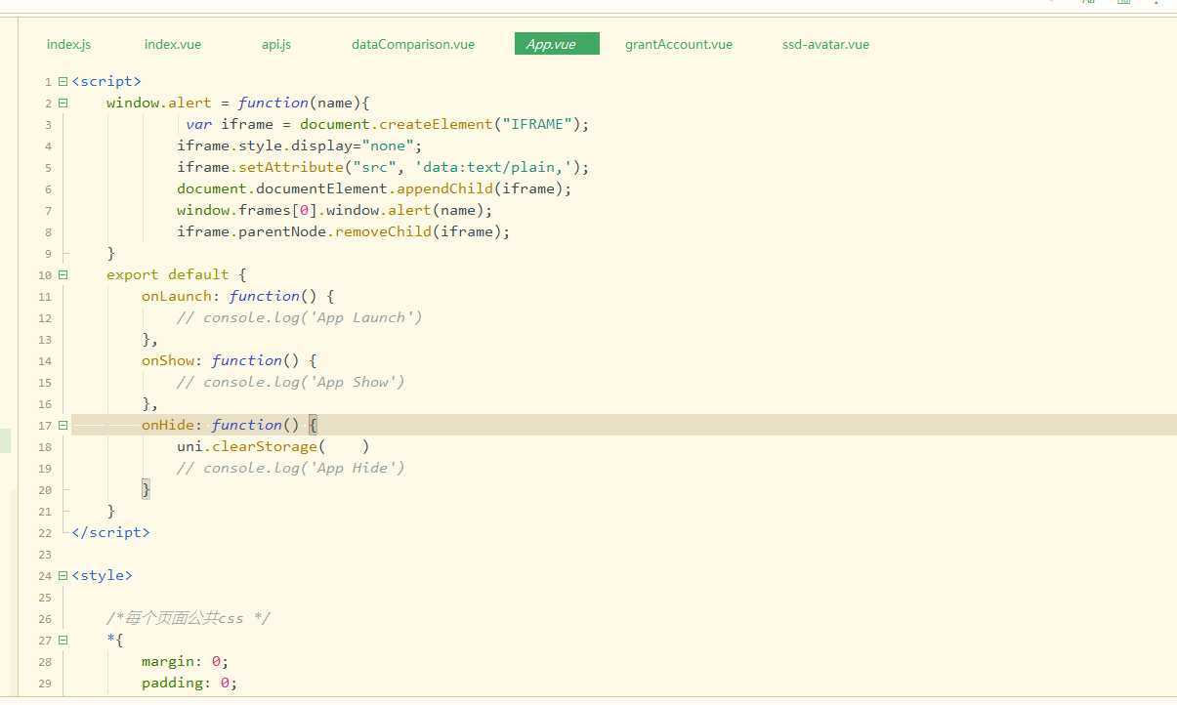This screenshot has width=1177, height=705.
Task: Fold the onHide function on line 17
Action: coord(63,425)
